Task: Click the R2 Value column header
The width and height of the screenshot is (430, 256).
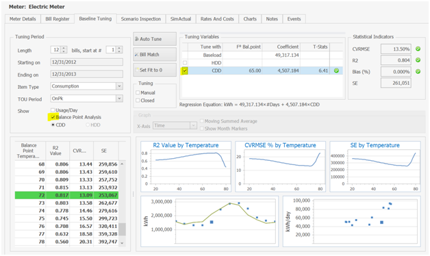Action: (x=58, y=151)
